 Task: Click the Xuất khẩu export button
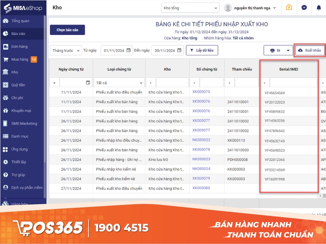310,50
